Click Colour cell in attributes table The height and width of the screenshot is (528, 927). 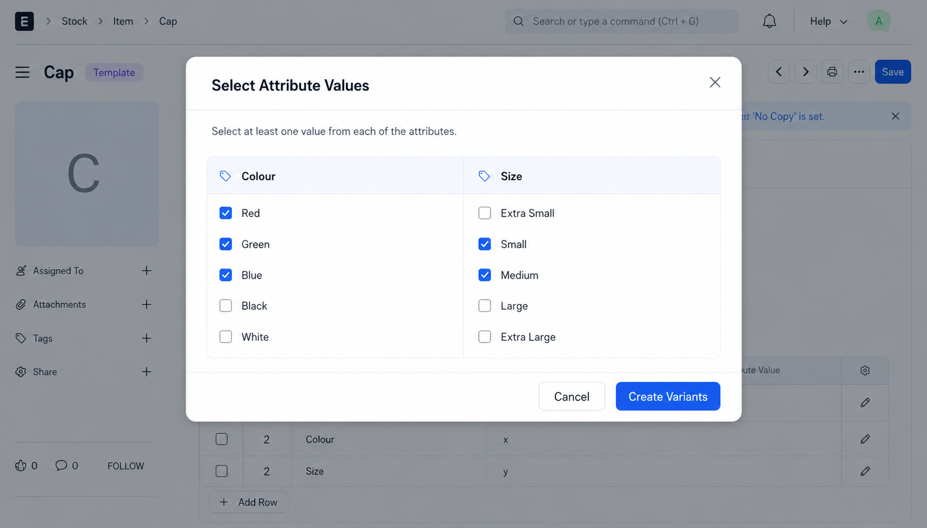point(389,439)
